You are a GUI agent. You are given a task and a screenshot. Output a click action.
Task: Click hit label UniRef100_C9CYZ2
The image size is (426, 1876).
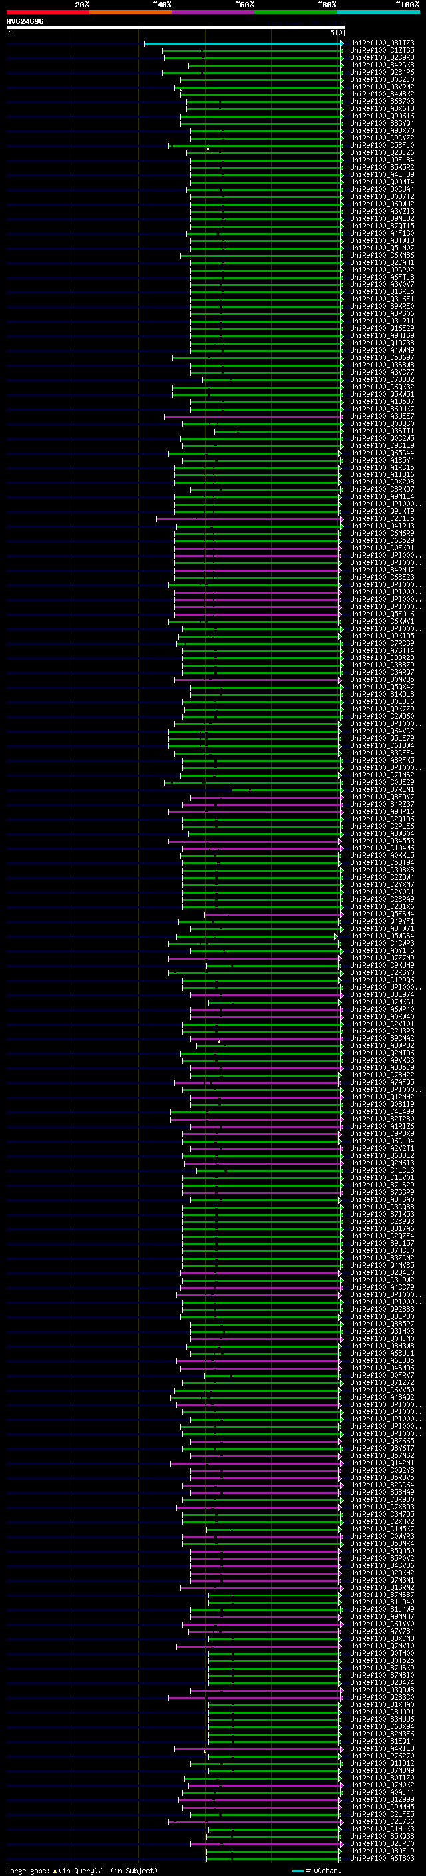382,138
